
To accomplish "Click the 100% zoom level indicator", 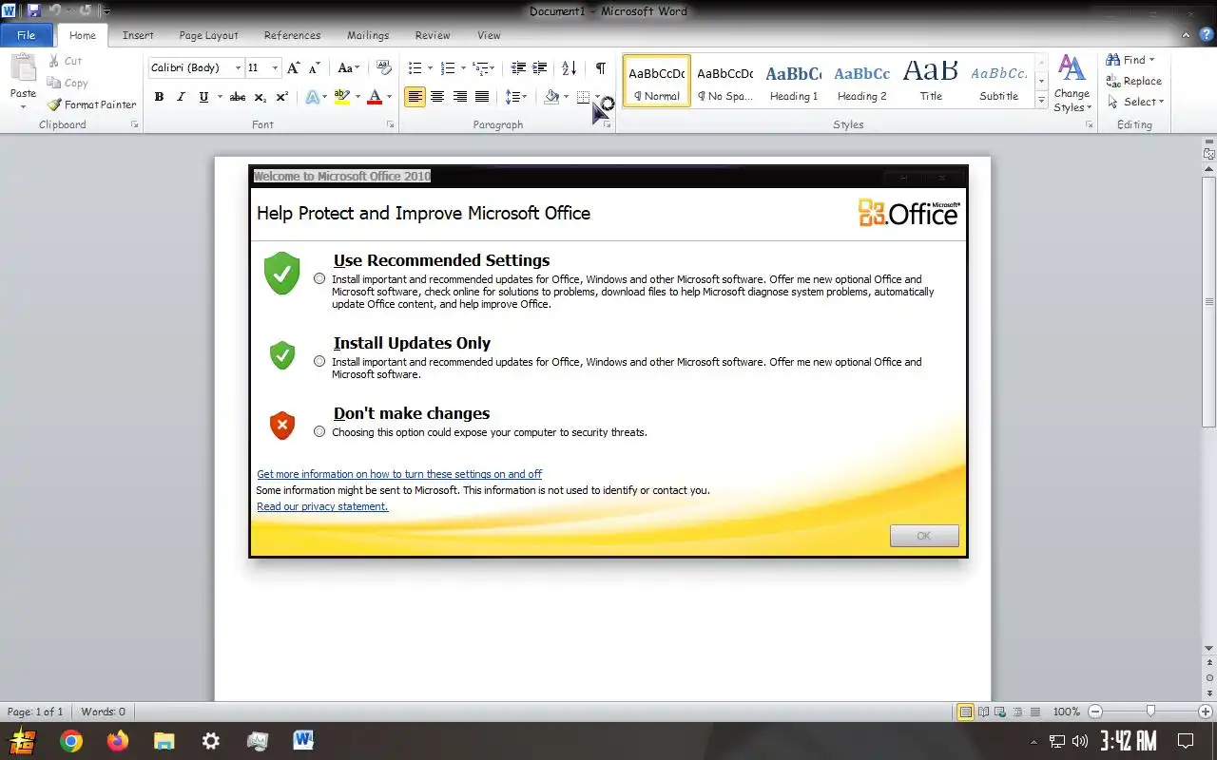I will (1066, 712).
